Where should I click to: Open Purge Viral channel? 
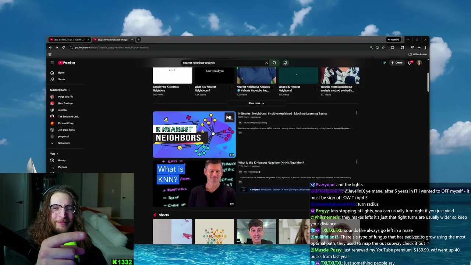tap(65, 97)
